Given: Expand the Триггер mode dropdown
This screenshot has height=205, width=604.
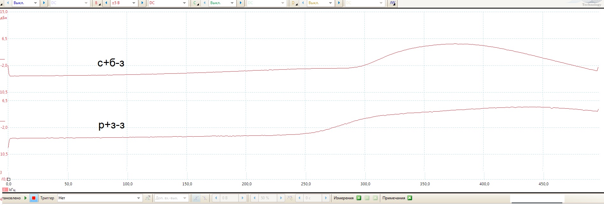Looking at the screenshot, I should [138, 198].
